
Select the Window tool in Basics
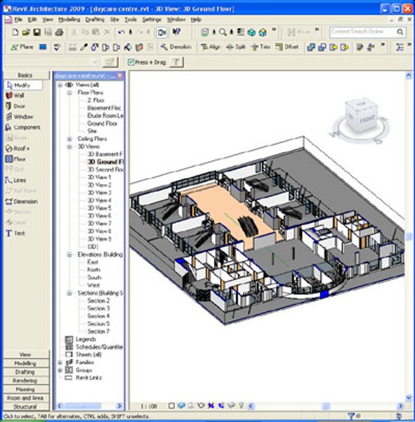click(x=19, y=117)
